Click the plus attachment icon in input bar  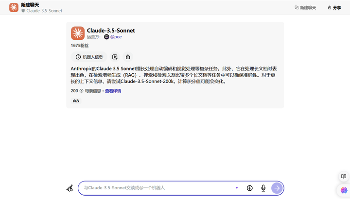pos(249,188)
